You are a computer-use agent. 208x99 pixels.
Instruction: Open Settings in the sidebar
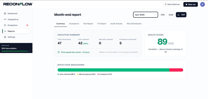16,37
